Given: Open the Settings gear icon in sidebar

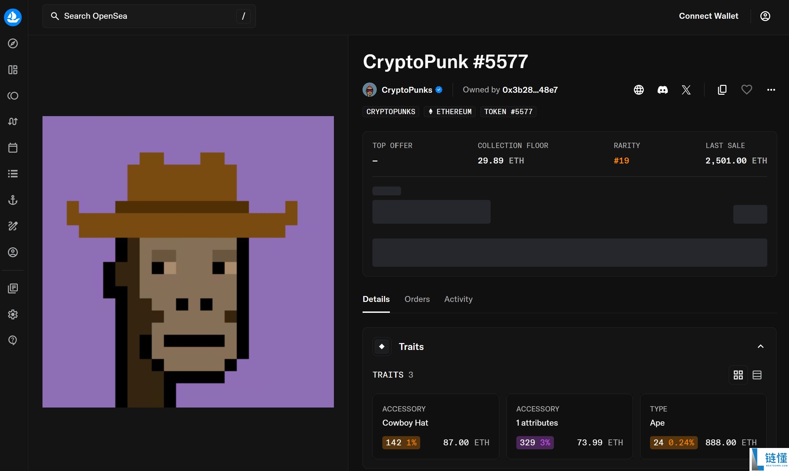Looking at the screenshot, I should [x=13, y=314].
